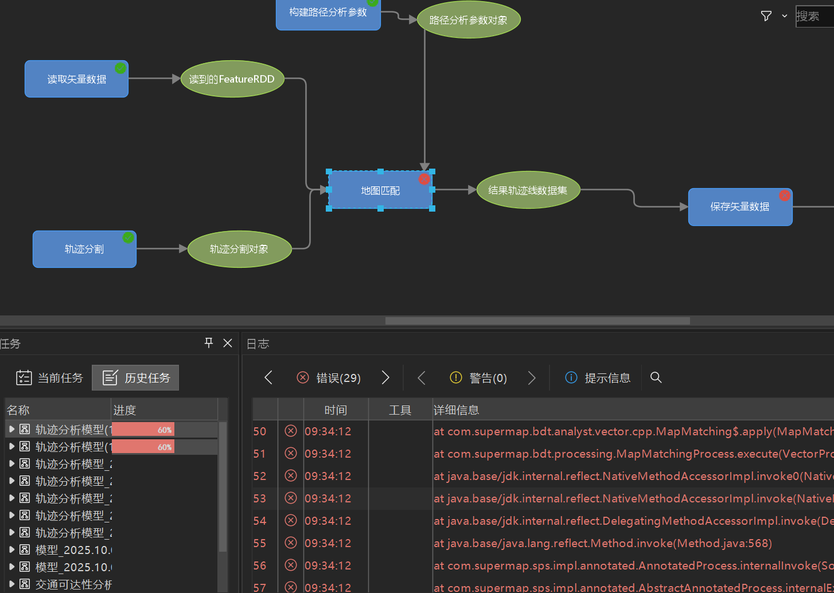
Task: Switch to the 当前任务 tab
Action: [x=49, y=378]
